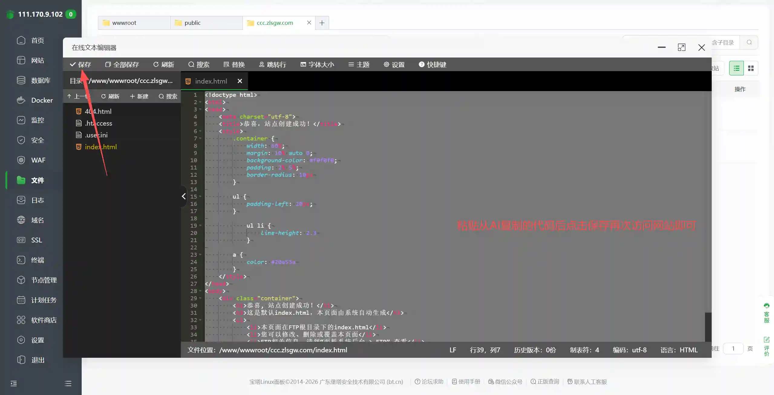Open the 字体大小 font size menu
Viewport: 774px width, 395px height.
(x=317, y=64)
